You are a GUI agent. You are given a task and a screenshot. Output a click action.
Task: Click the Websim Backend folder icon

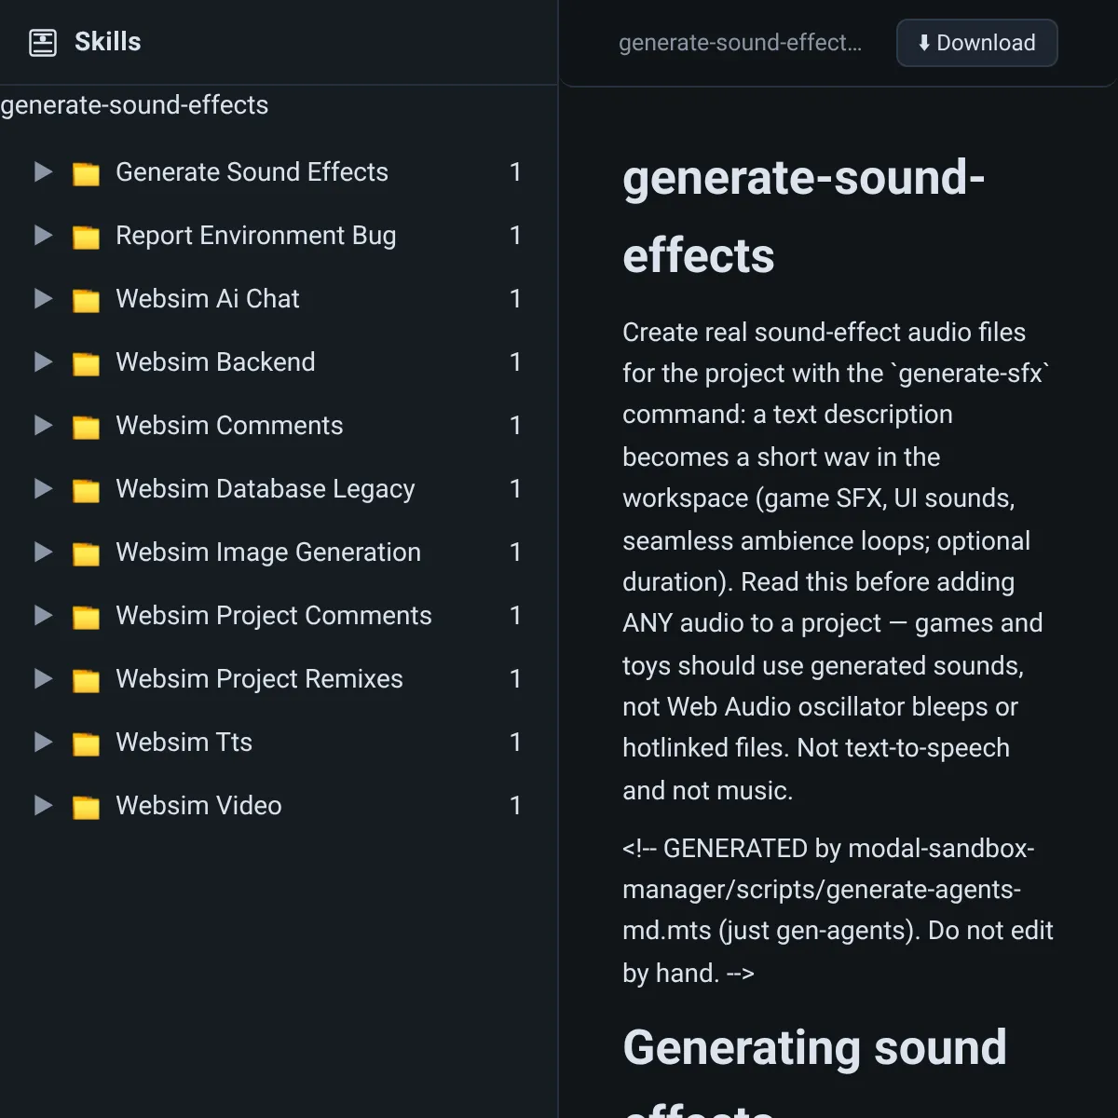click(x=86, y=363)
